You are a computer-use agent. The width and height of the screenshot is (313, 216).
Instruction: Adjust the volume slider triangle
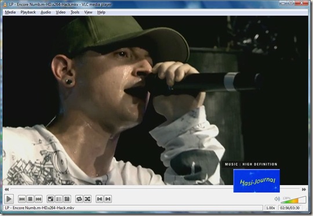click(x=293, y=200)
